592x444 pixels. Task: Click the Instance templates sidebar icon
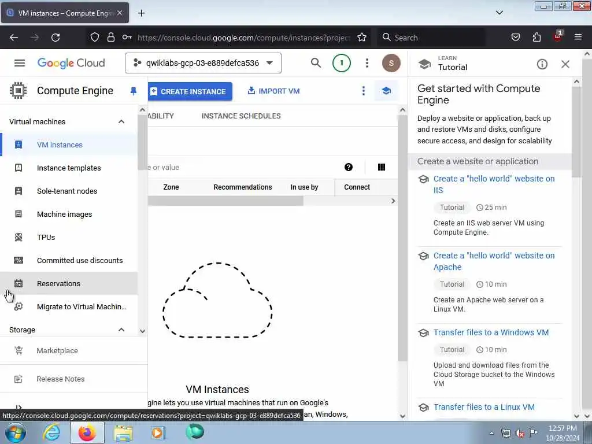coord(18,168)
